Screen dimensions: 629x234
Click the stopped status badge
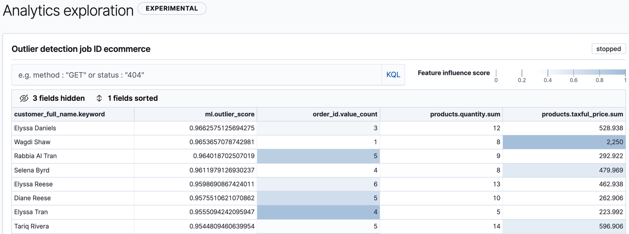tap(608, 49)
